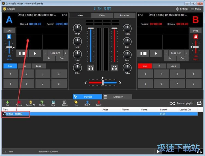The width and height of the screenshot is (205, 156).
Task: Set loop Out point on Deck A
Action: [x=62, y=58]
